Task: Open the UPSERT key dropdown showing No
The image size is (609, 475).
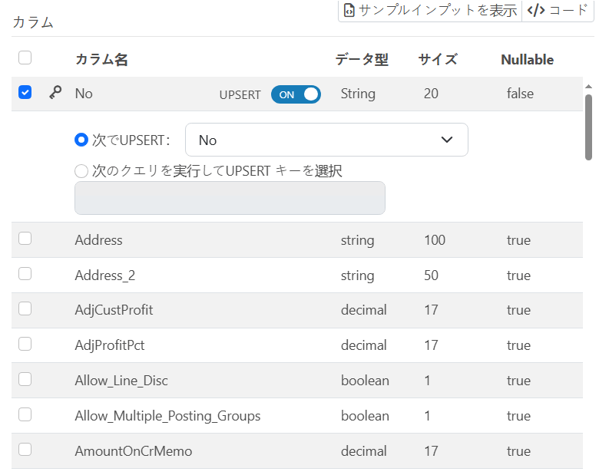Action: (326, 140)
